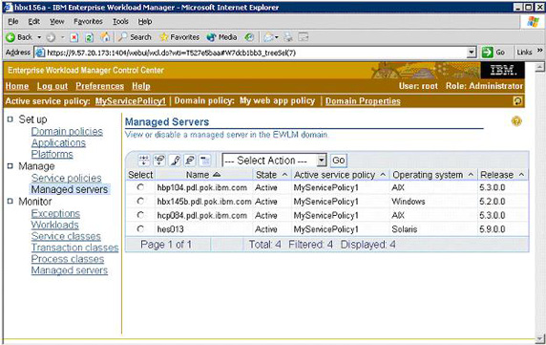Open the Search pane in browser toolbar

click(135, 37)
